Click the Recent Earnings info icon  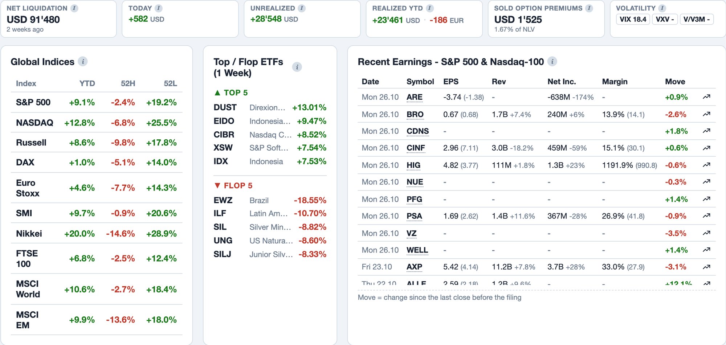click(552, 62)
